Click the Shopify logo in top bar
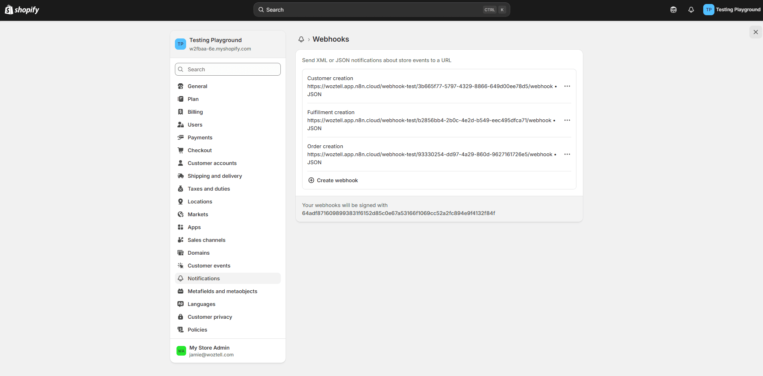The width and height of the screenshot is (763, 376). click(x=22, y=10)
